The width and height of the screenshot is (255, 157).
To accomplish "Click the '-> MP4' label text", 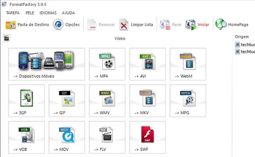I will tap(101, 76).
